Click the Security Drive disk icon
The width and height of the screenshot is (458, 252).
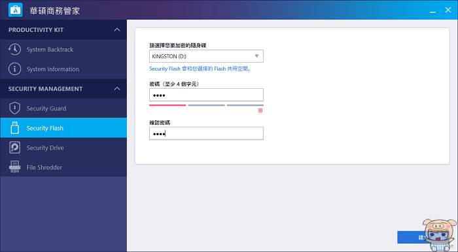(14, 148)
